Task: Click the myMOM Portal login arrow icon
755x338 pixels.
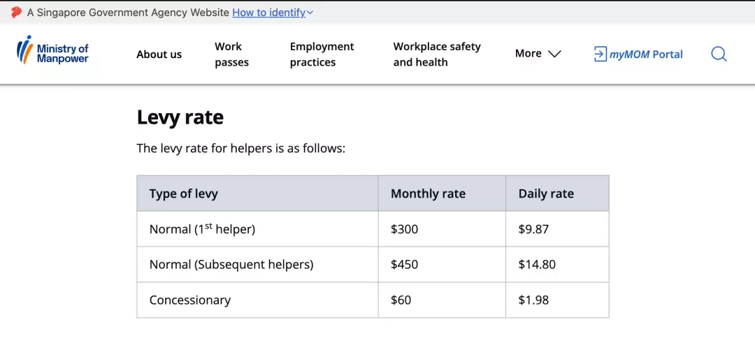Action: click(x=600, y=54)
